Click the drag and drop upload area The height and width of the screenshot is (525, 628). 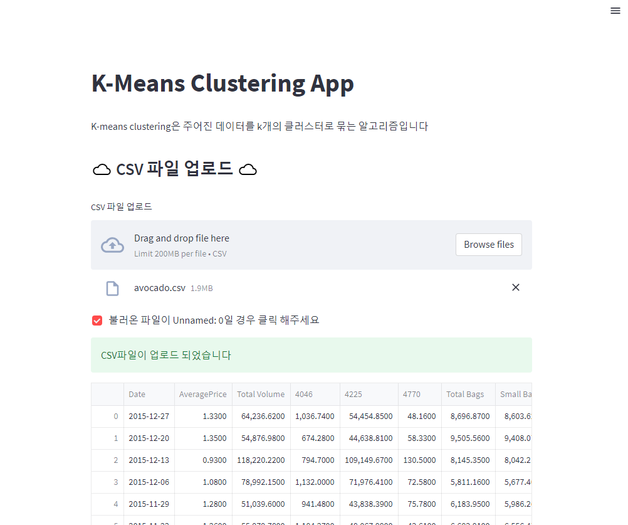click(x=311, y=245)
